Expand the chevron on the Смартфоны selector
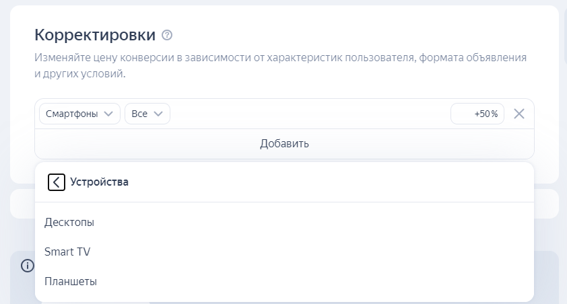This screenshot has width=567, height=304. pos(108,114)
